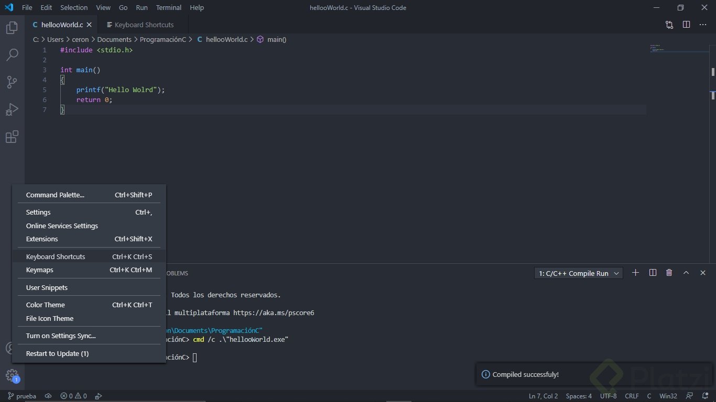Expand the main() breadcrumb symbol

[x=276, y=39]
